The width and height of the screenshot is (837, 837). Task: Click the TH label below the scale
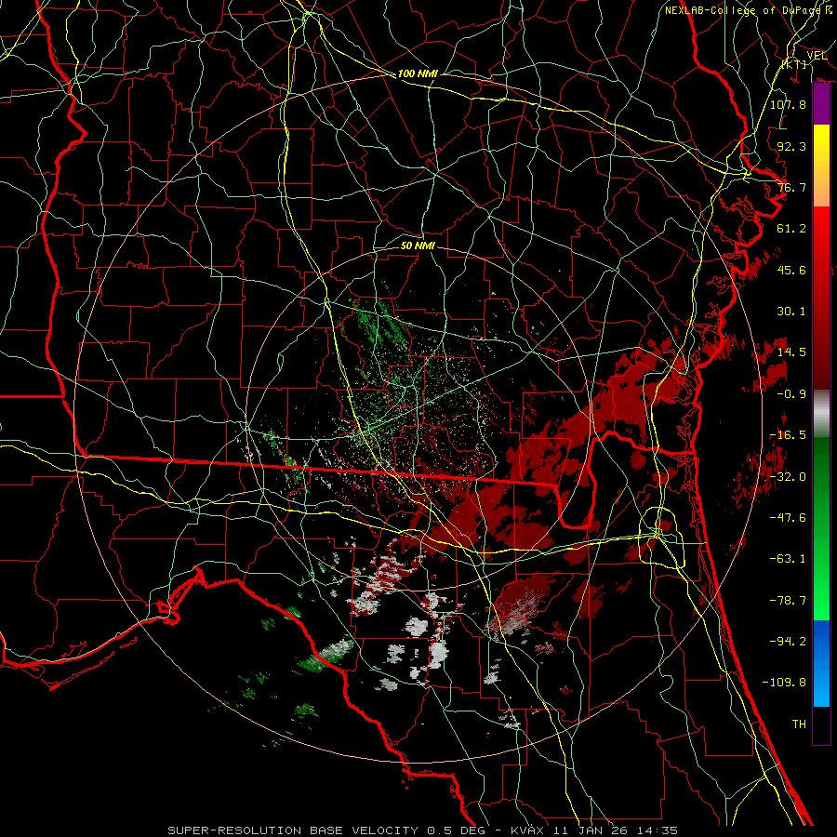[799, 724]
